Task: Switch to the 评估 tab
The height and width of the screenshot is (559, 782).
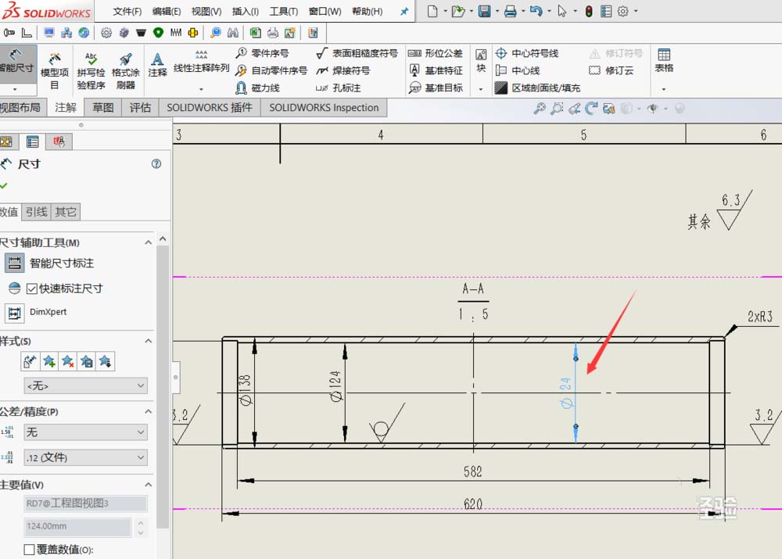Action: [140, 107]
